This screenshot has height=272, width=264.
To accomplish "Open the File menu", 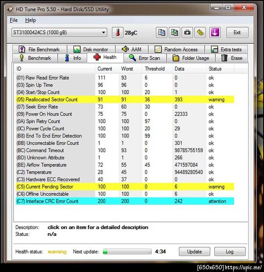I will point(14,20).
